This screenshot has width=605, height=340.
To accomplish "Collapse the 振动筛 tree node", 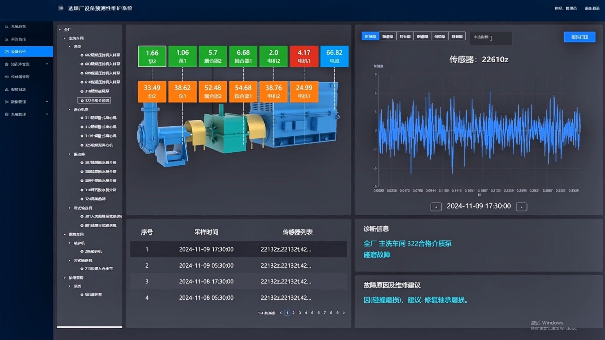I will [x=70, y=154].
